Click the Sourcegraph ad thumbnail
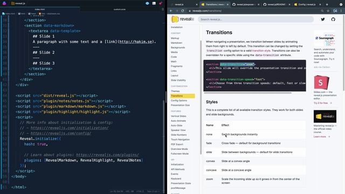Viewport: 345px width, 194px height. tap(325, 38)
